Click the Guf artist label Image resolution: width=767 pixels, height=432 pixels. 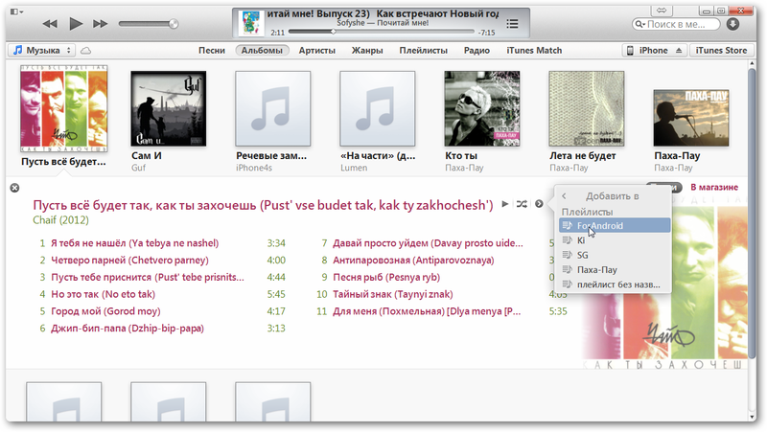(x=138, y=168)
